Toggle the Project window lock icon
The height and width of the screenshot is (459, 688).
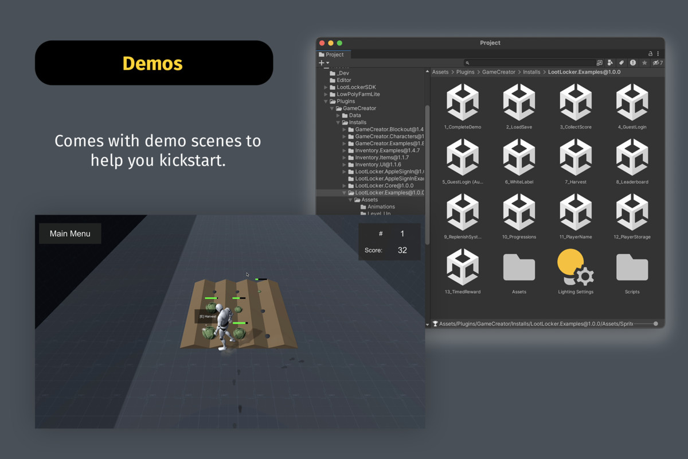pos(650,54)
